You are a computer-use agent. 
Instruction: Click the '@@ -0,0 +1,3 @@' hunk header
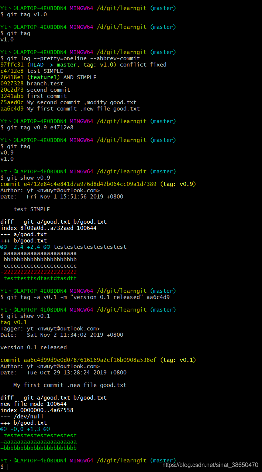(25, 429)
